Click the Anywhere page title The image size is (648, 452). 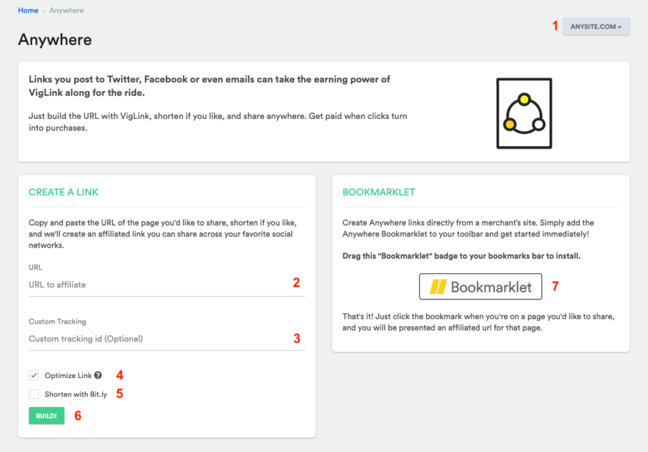(x=55, y=40)
